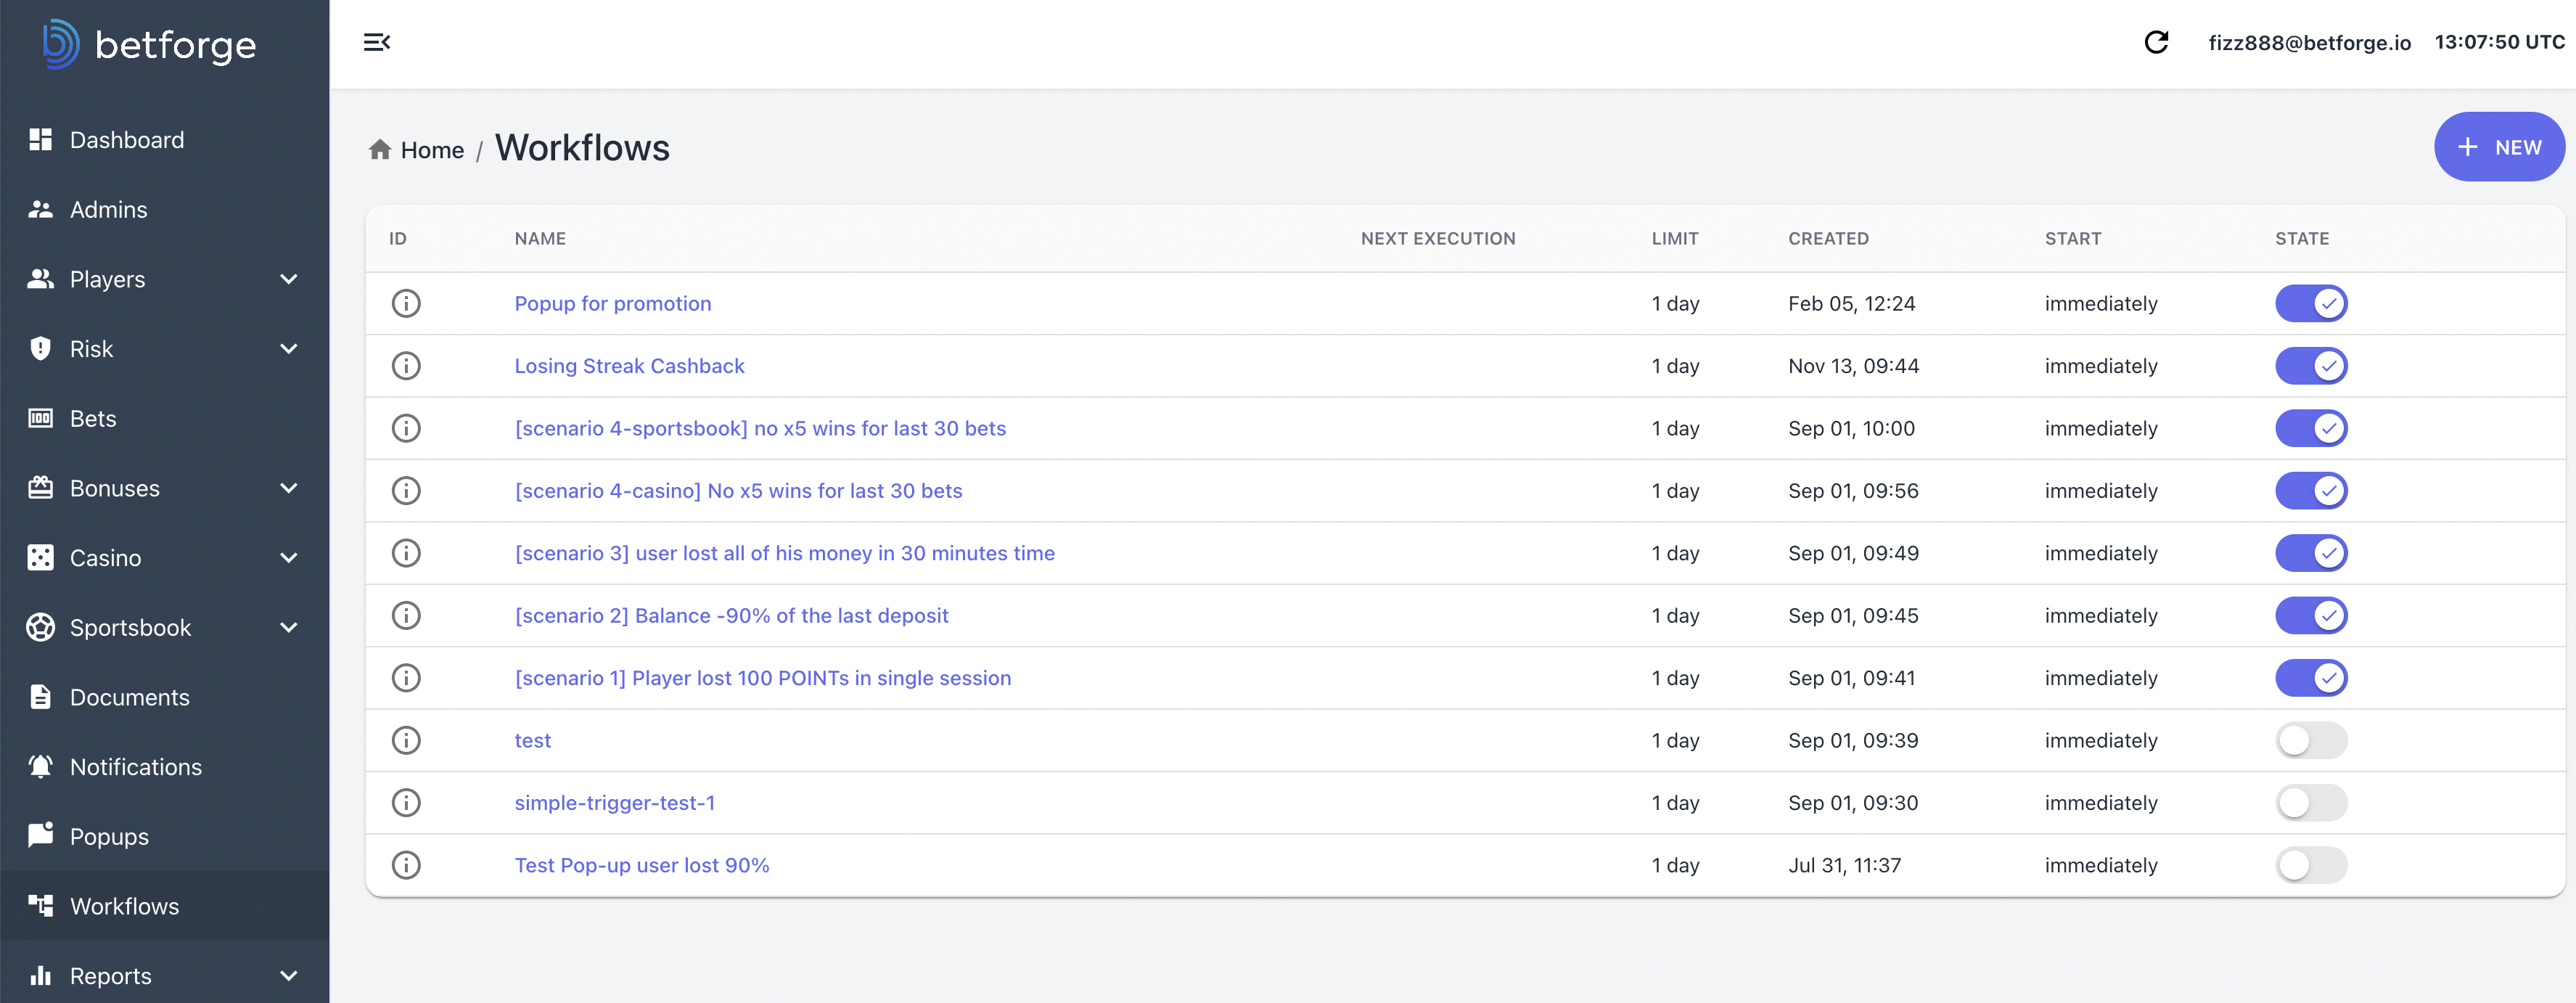
Task: Click the Bets icon in sidebar
Action: coord(40,418)
